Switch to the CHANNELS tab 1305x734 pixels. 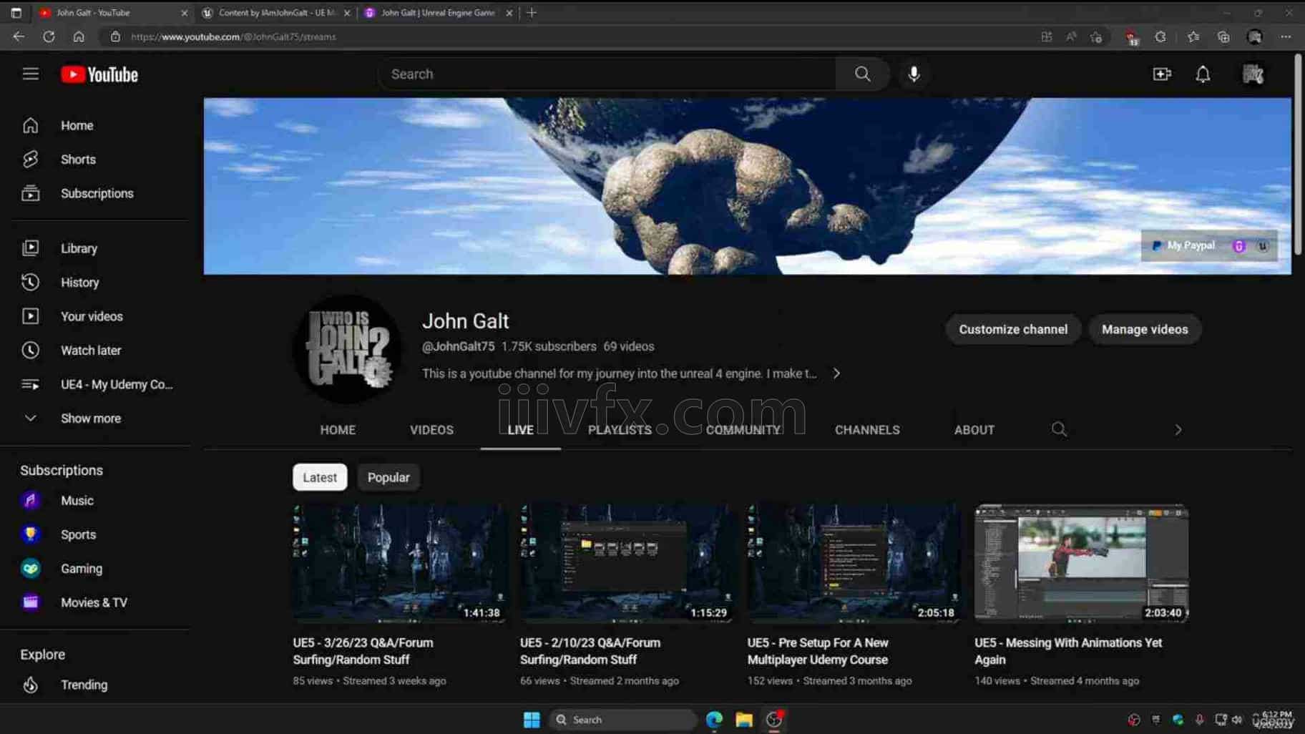(x=867, y=429)
